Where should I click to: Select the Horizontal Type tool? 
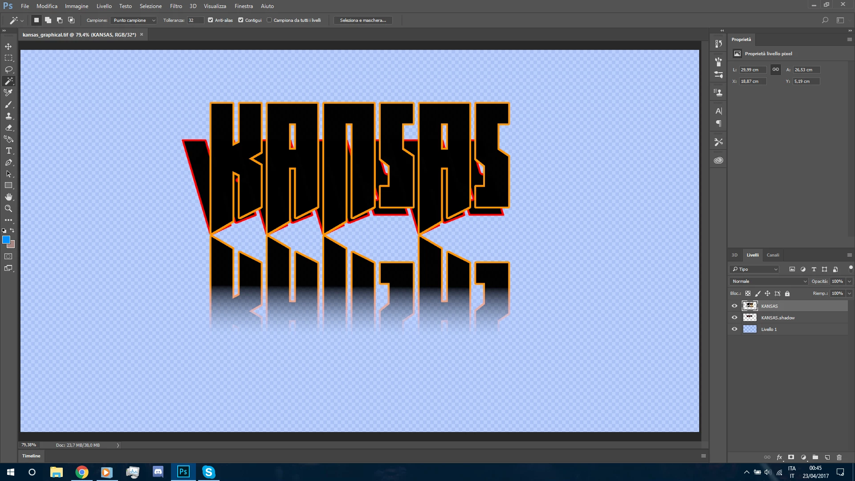tap(8, 151)
